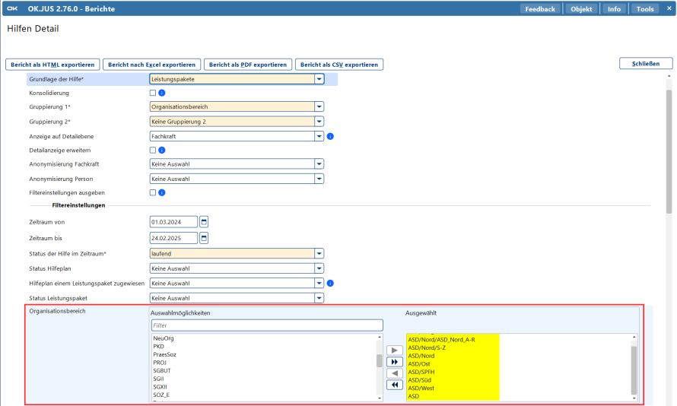The height and width of the screenshot is (406, 677).
Task: Open Hilfeplan einem Leistungspaket zugewiesen dropdown
Action: 319,284
